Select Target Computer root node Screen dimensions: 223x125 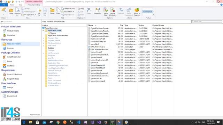click(x=51, y=28)
